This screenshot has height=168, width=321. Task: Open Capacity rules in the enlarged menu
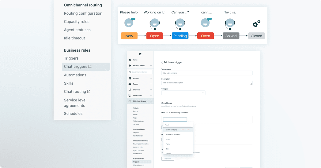pyautogui.click(x=77, y=22)
